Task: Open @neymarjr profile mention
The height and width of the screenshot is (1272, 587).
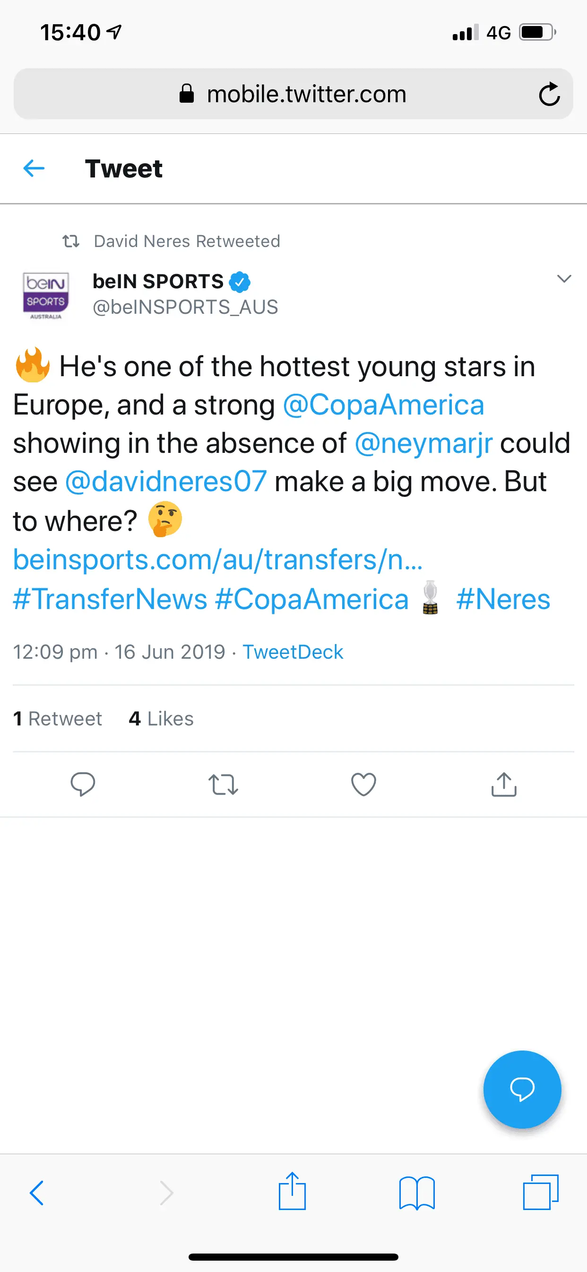Action: point(423,443)
